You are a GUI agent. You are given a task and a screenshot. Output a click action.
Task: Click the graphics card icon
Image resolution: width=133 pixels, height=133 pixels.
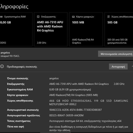[x=73, y=17]
